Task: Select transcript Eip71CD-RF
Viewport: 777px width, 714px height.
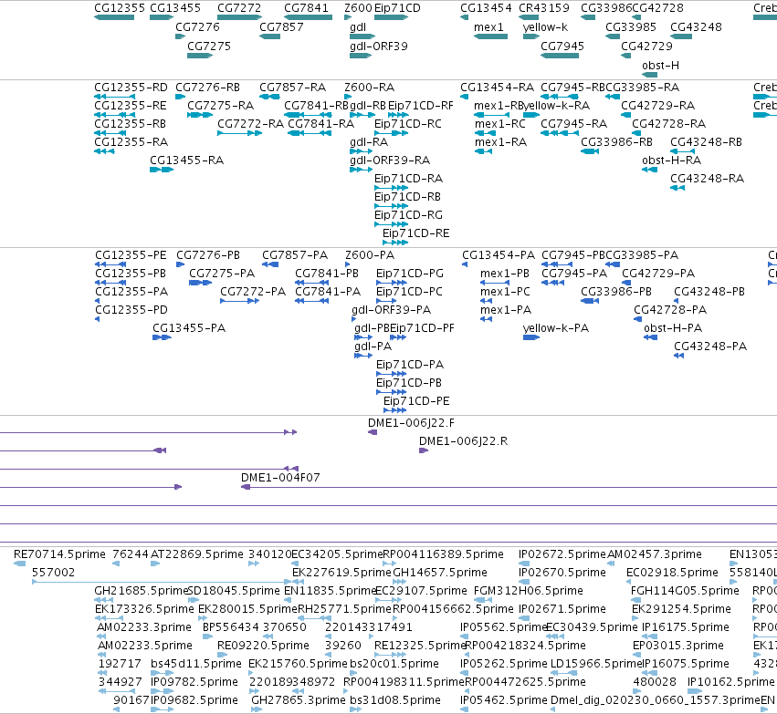Action: 421,106
